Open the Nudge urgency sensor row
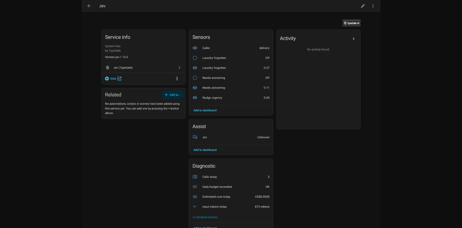This screenshot has height=228, width=462. [x=231, y=98]
